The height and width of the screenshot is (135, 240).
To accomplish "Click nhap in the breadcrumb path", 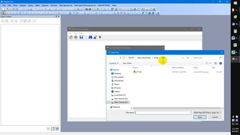I will [156, 58].
